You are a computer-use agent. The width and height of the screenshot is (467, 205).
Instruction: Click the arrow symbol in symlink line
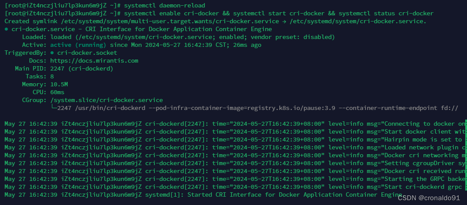tap(285, 21)
